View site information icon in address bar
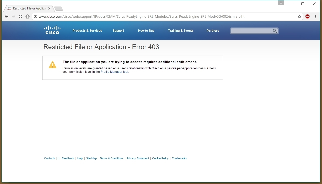 (x=36, y=17)
